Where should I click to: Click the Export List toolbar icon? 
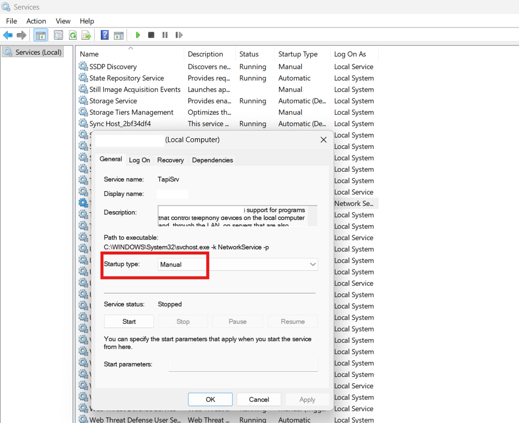pos(86,35)
